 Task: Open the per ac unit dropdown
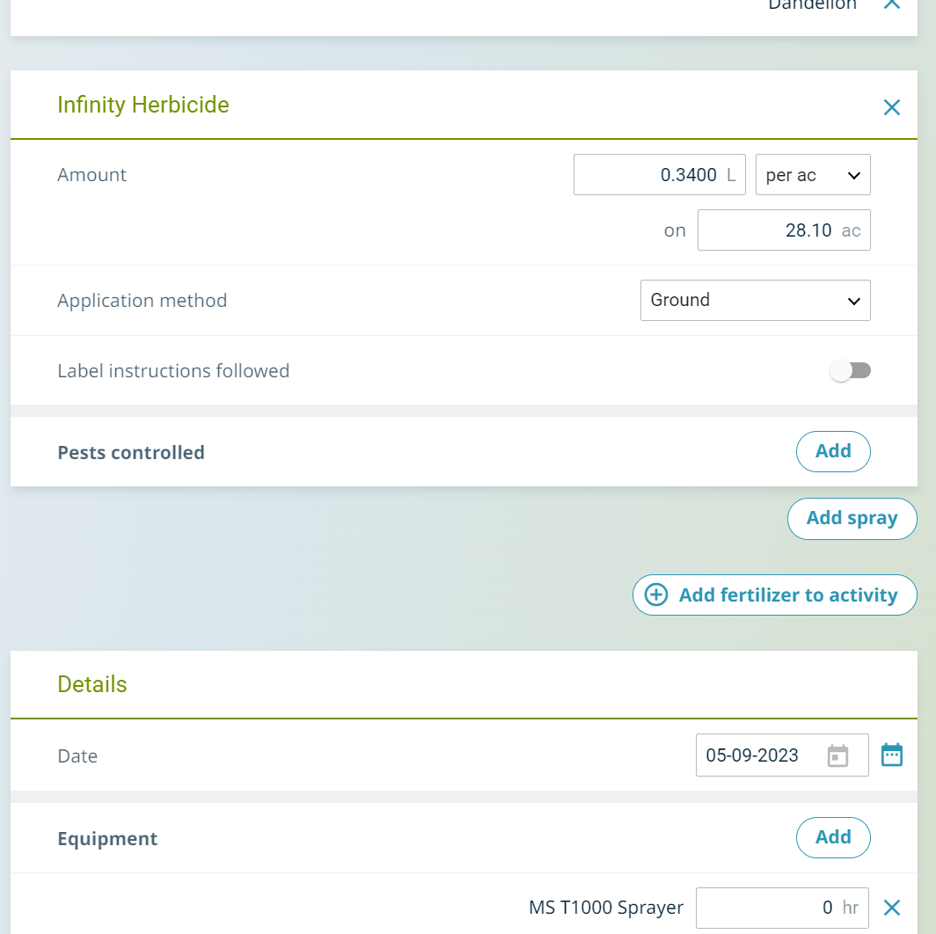(812, 175)
